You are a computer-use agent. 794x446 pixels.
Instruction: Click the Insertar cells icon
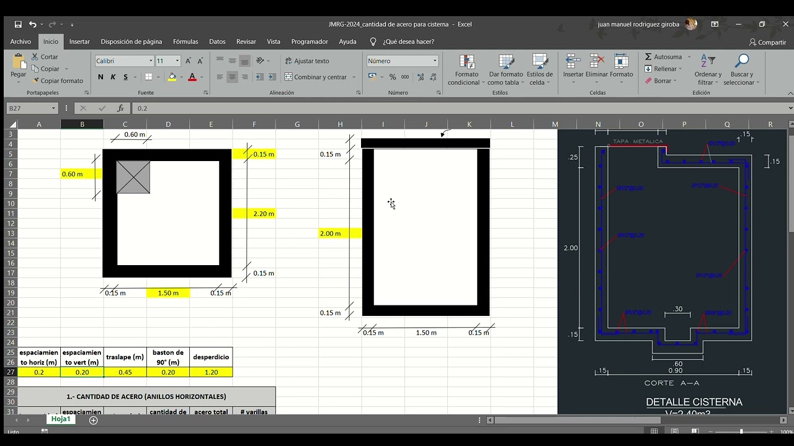(573, 61)
